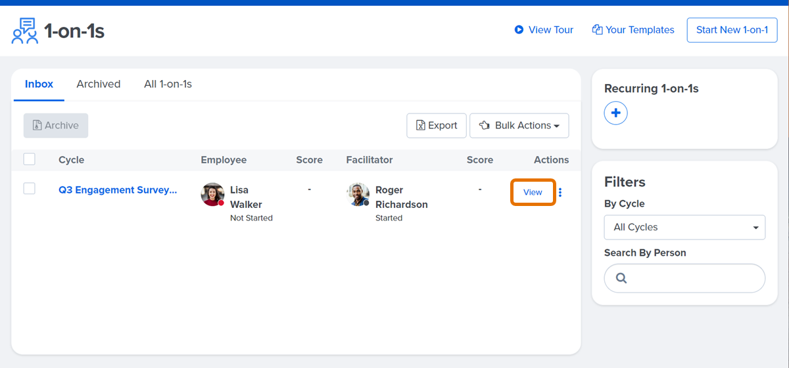The height and width of the screenshot is (368, 789).
Task: Open the three-dot row actions menu
Action: click(x=560, y=192)
